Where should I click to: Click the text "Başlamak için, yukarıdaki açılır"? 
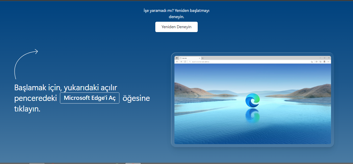pyautogui.click(x=66, y=87)
